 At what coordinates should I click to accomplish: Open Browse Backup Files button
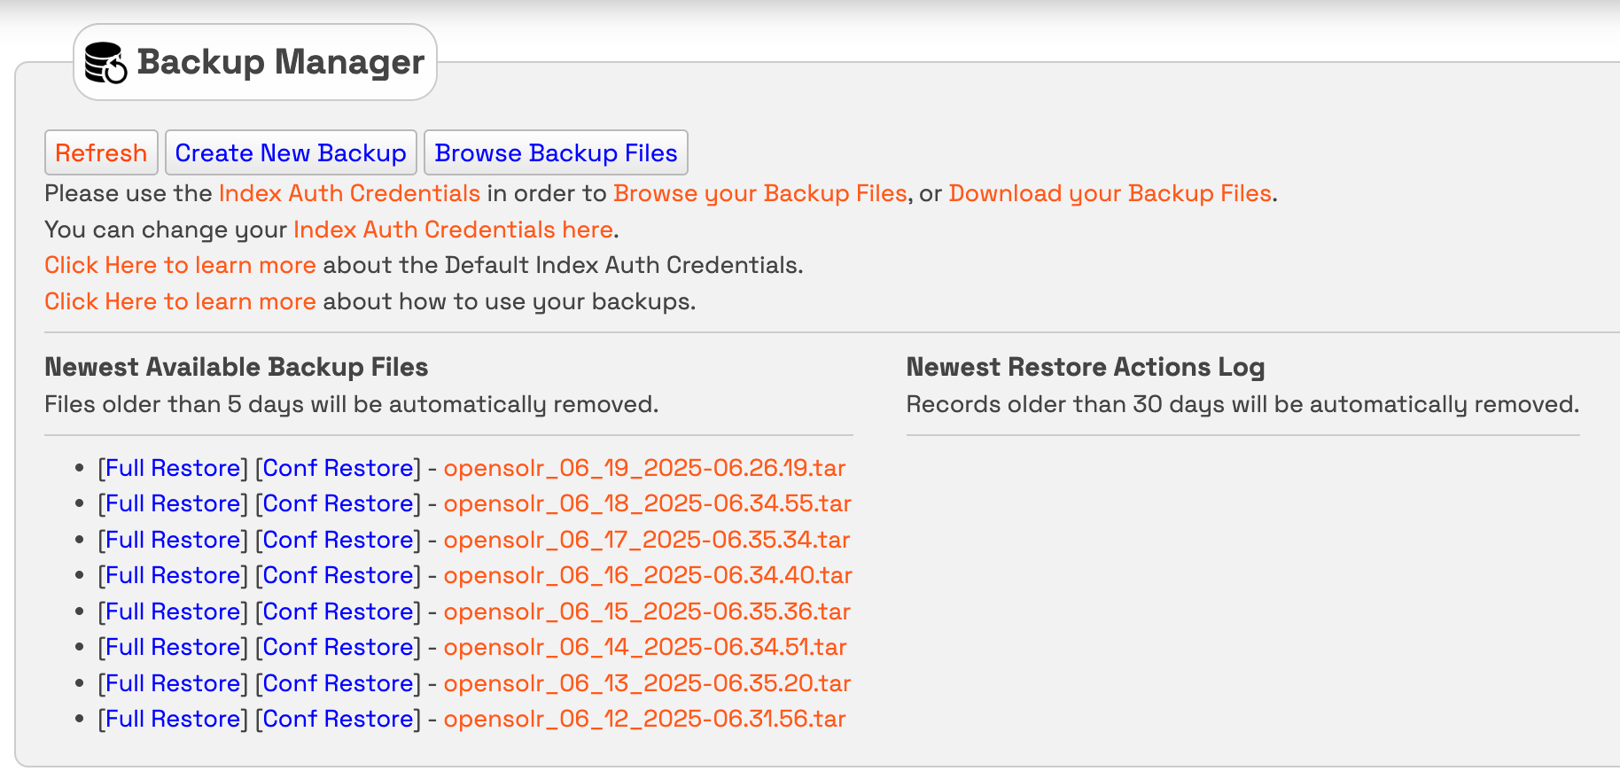click(x=556, y=153)
